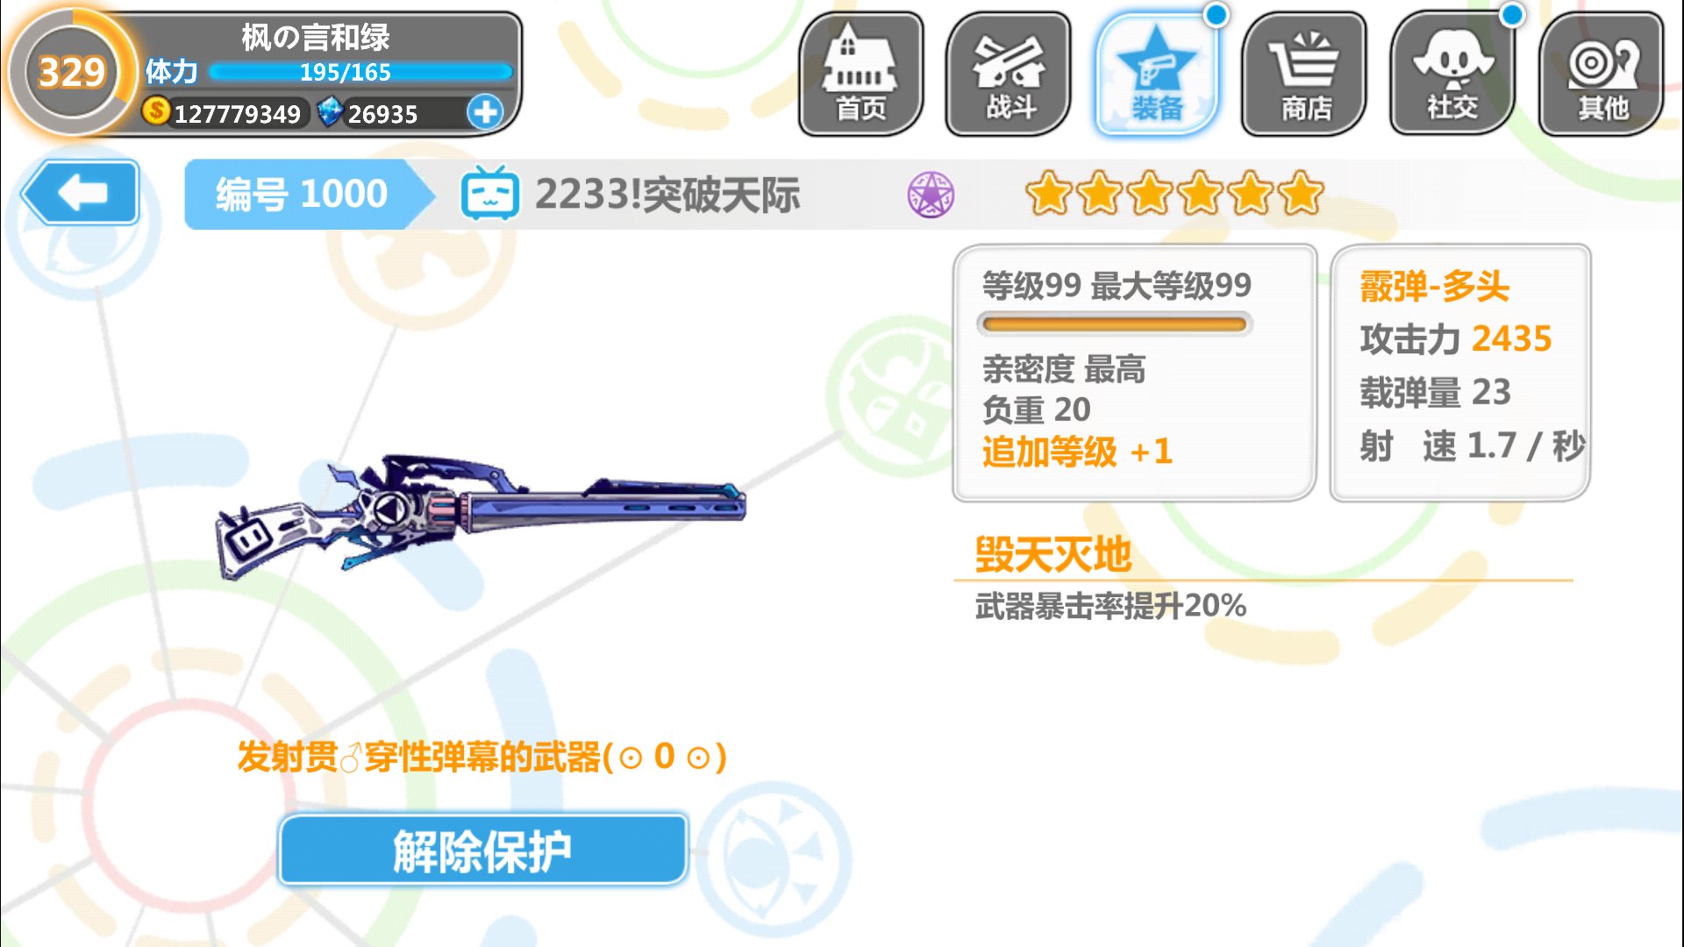Click the six-star rating row

pyautogui.click(x=1174, y=194)
